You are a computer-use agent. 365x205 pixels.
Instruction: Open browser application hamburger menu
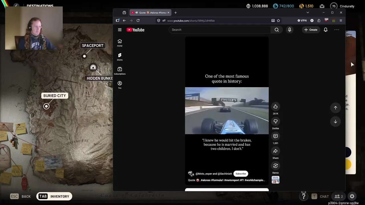point(341,20)
